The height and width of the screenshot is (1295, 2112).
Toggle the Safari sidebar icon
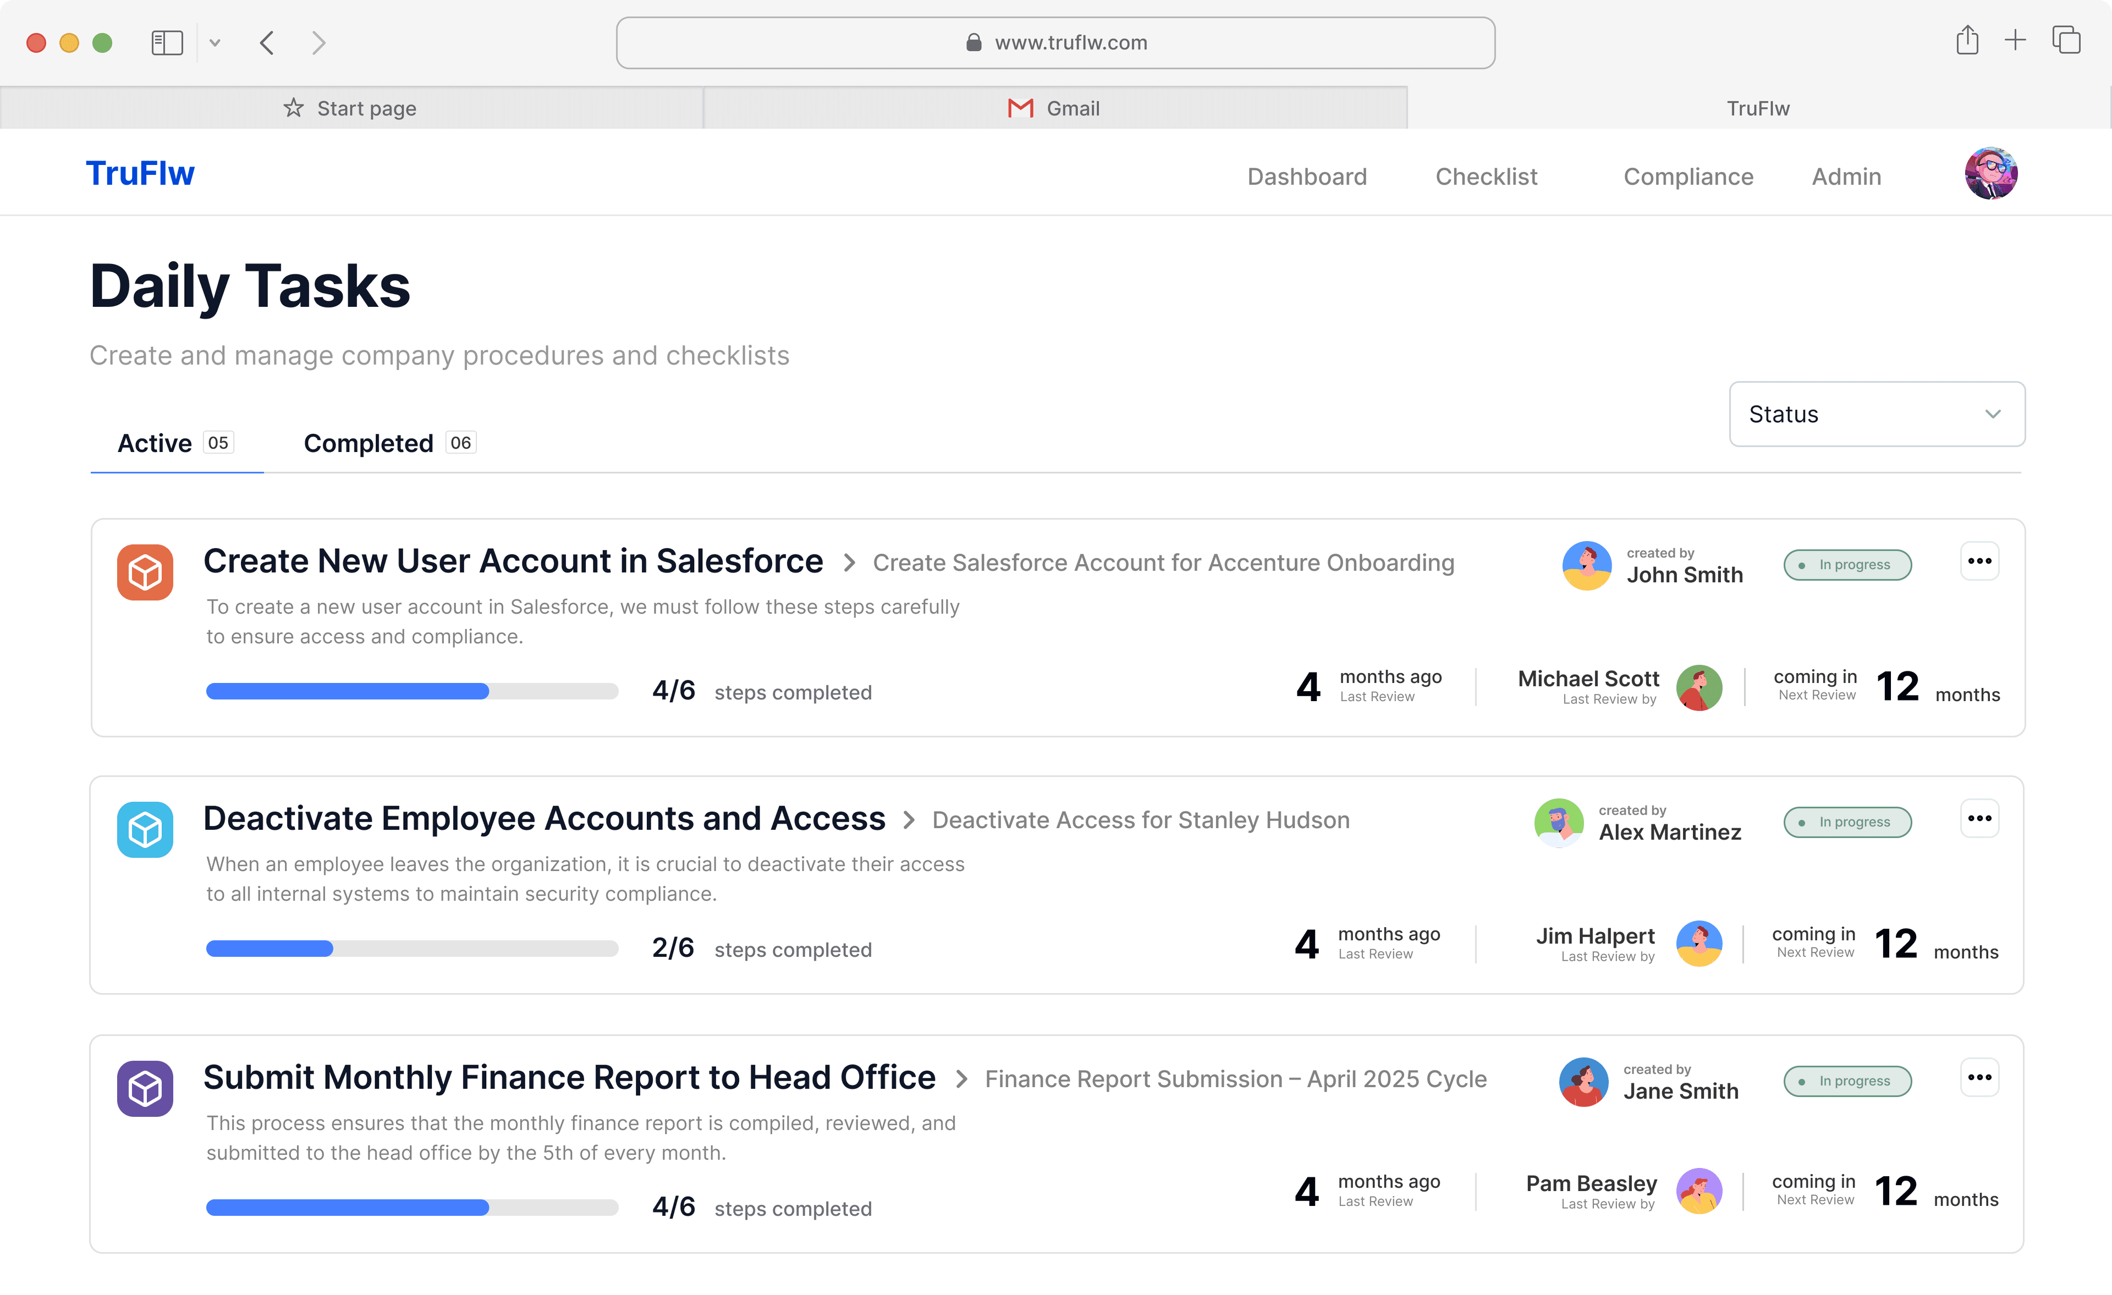(x=166, y=43)
